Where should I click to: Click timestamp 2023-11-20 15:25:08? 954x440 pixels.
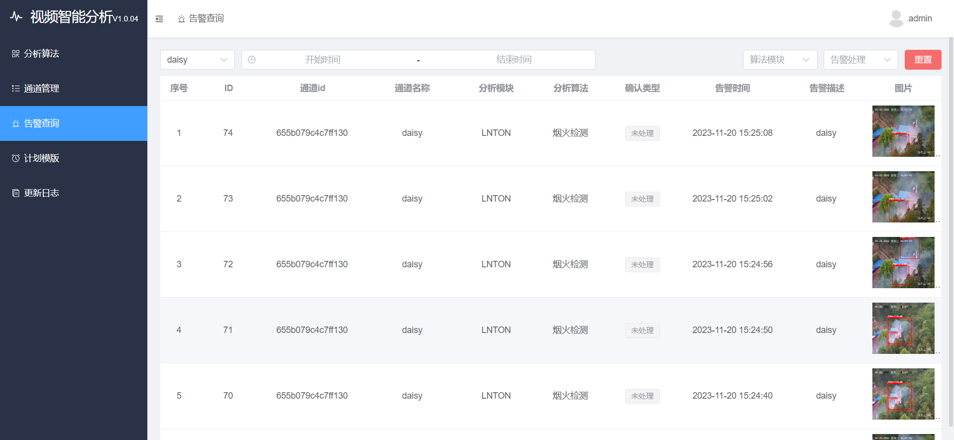(733, 133)
